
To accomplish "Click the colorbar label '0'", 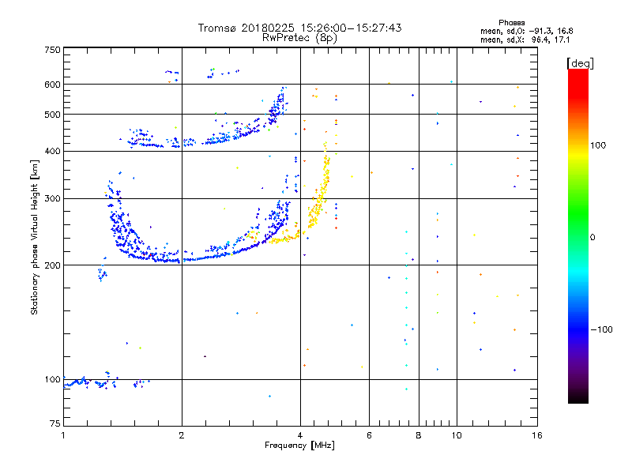I will coord(592,238).
